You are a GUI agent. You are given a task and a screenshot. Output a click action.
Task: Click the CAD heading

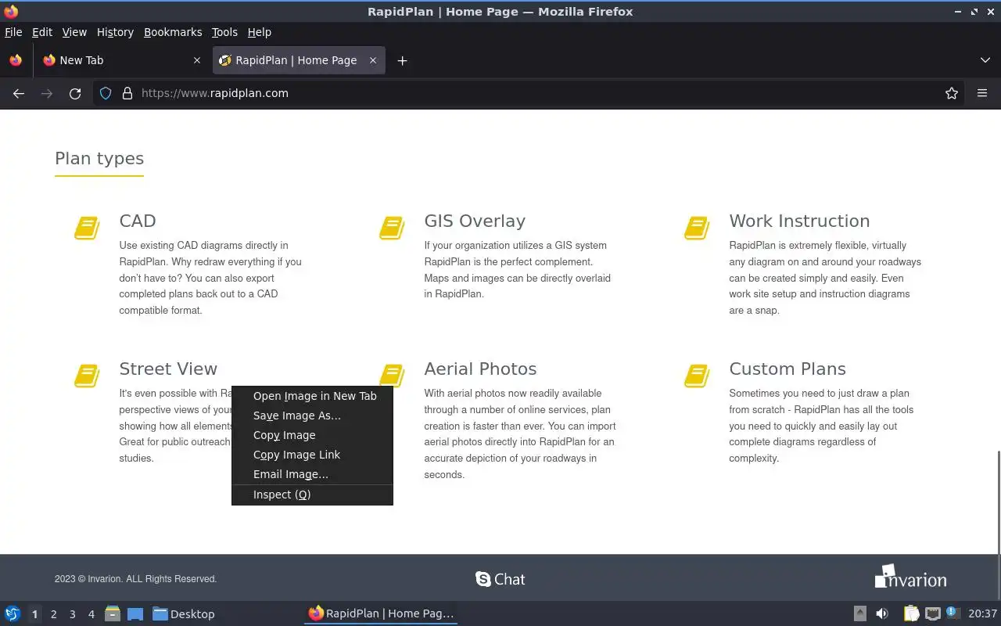[138, 221]
